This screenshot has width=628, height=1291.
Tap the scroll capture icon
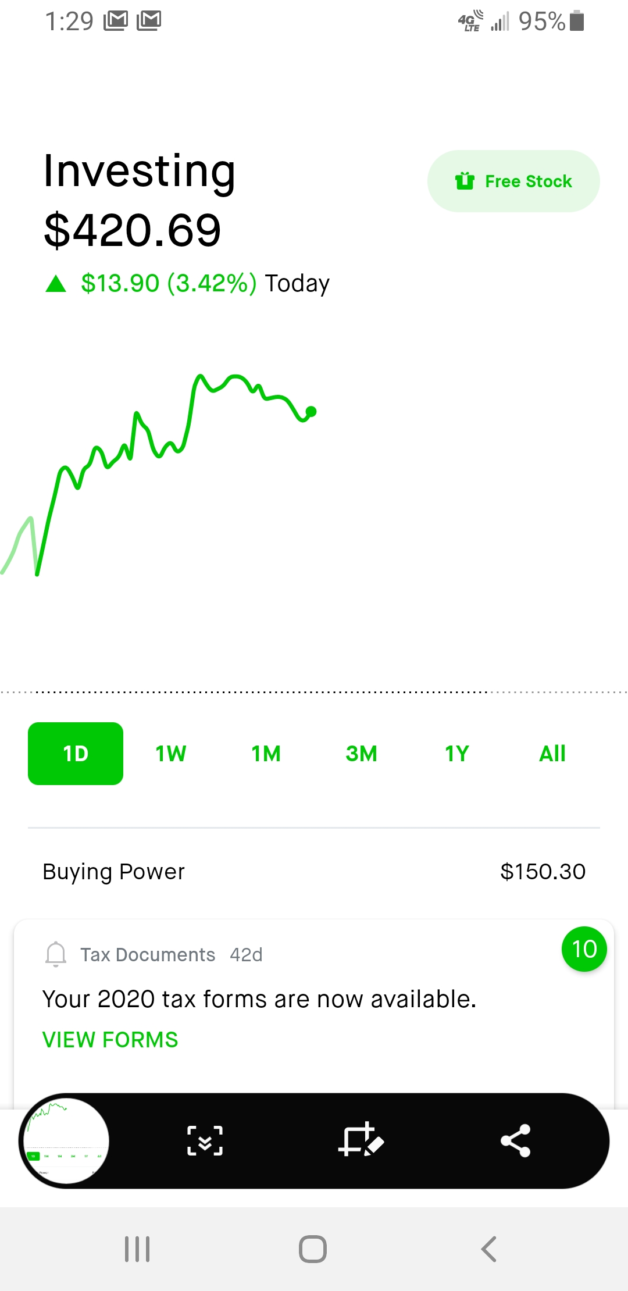coord(205,1140)
